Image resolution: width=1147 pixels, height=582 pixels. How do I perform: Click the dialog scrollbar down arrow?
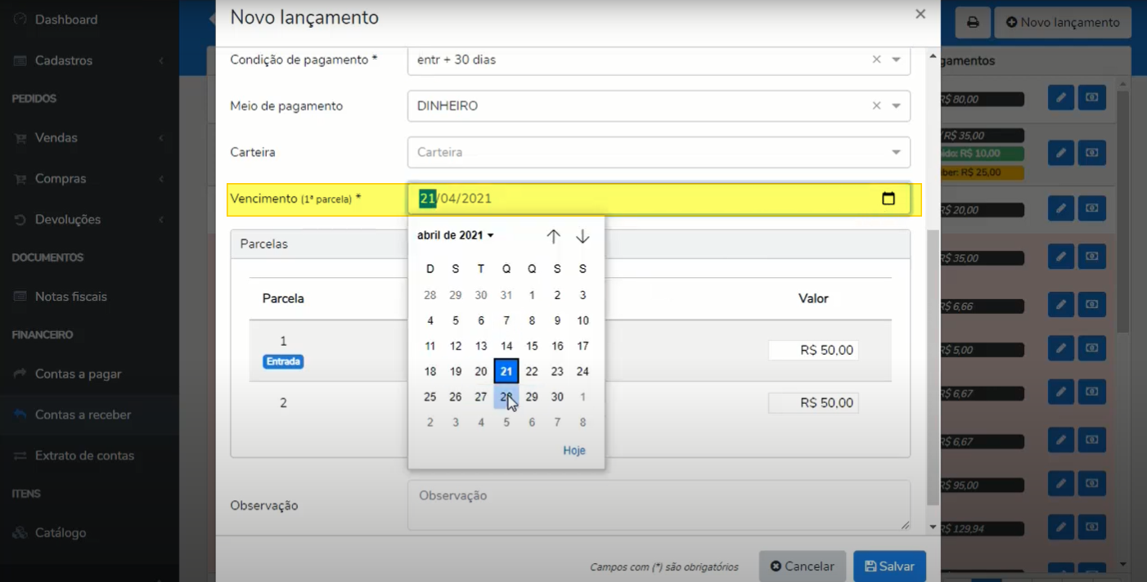tap(933, 527)
